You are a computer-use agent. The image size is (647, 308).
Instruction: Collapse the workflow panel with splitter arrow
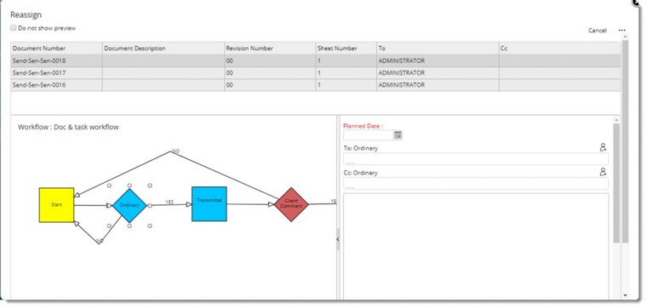pos(338,239)
